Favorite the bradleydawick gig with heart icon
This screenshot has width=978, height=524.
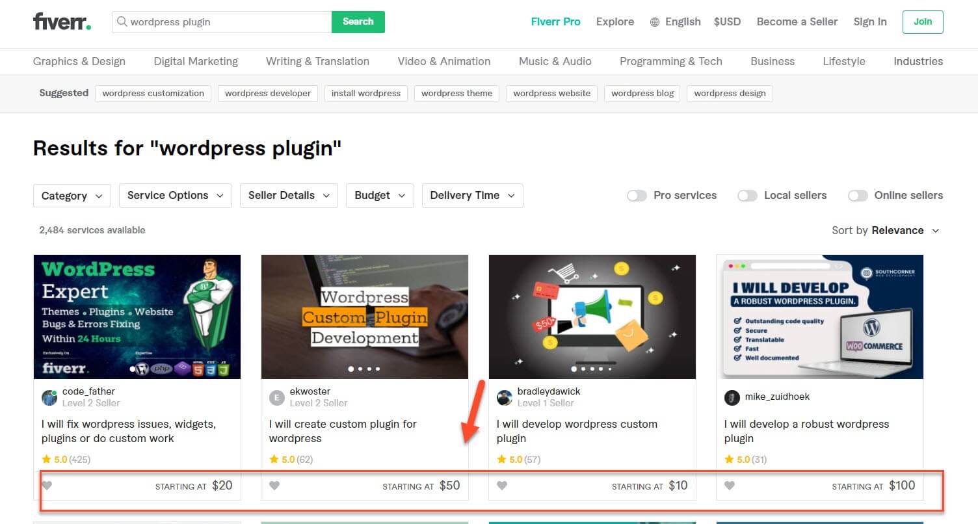[x=502, y=485]
